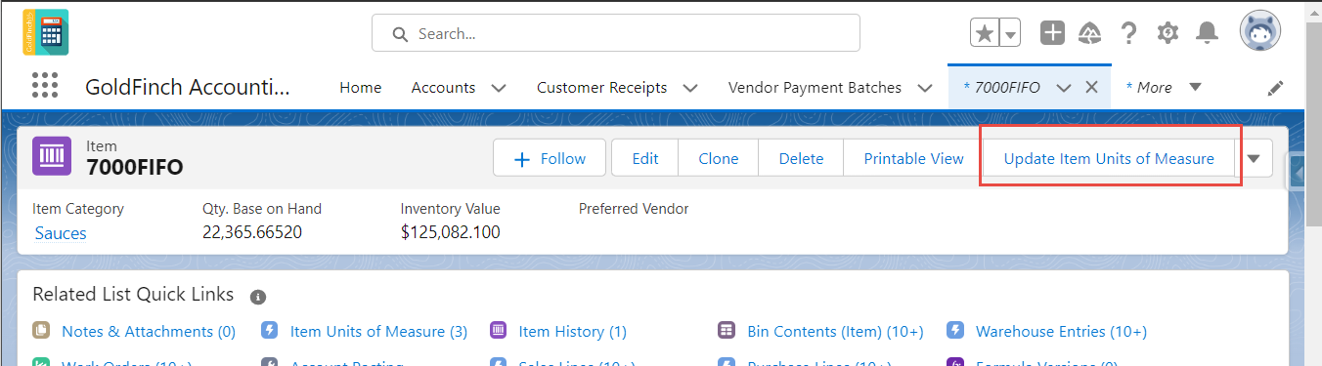Screen dimensions: 1322x366
Task: Open the More navigation menu
Action: click(x=1164, y=88)
